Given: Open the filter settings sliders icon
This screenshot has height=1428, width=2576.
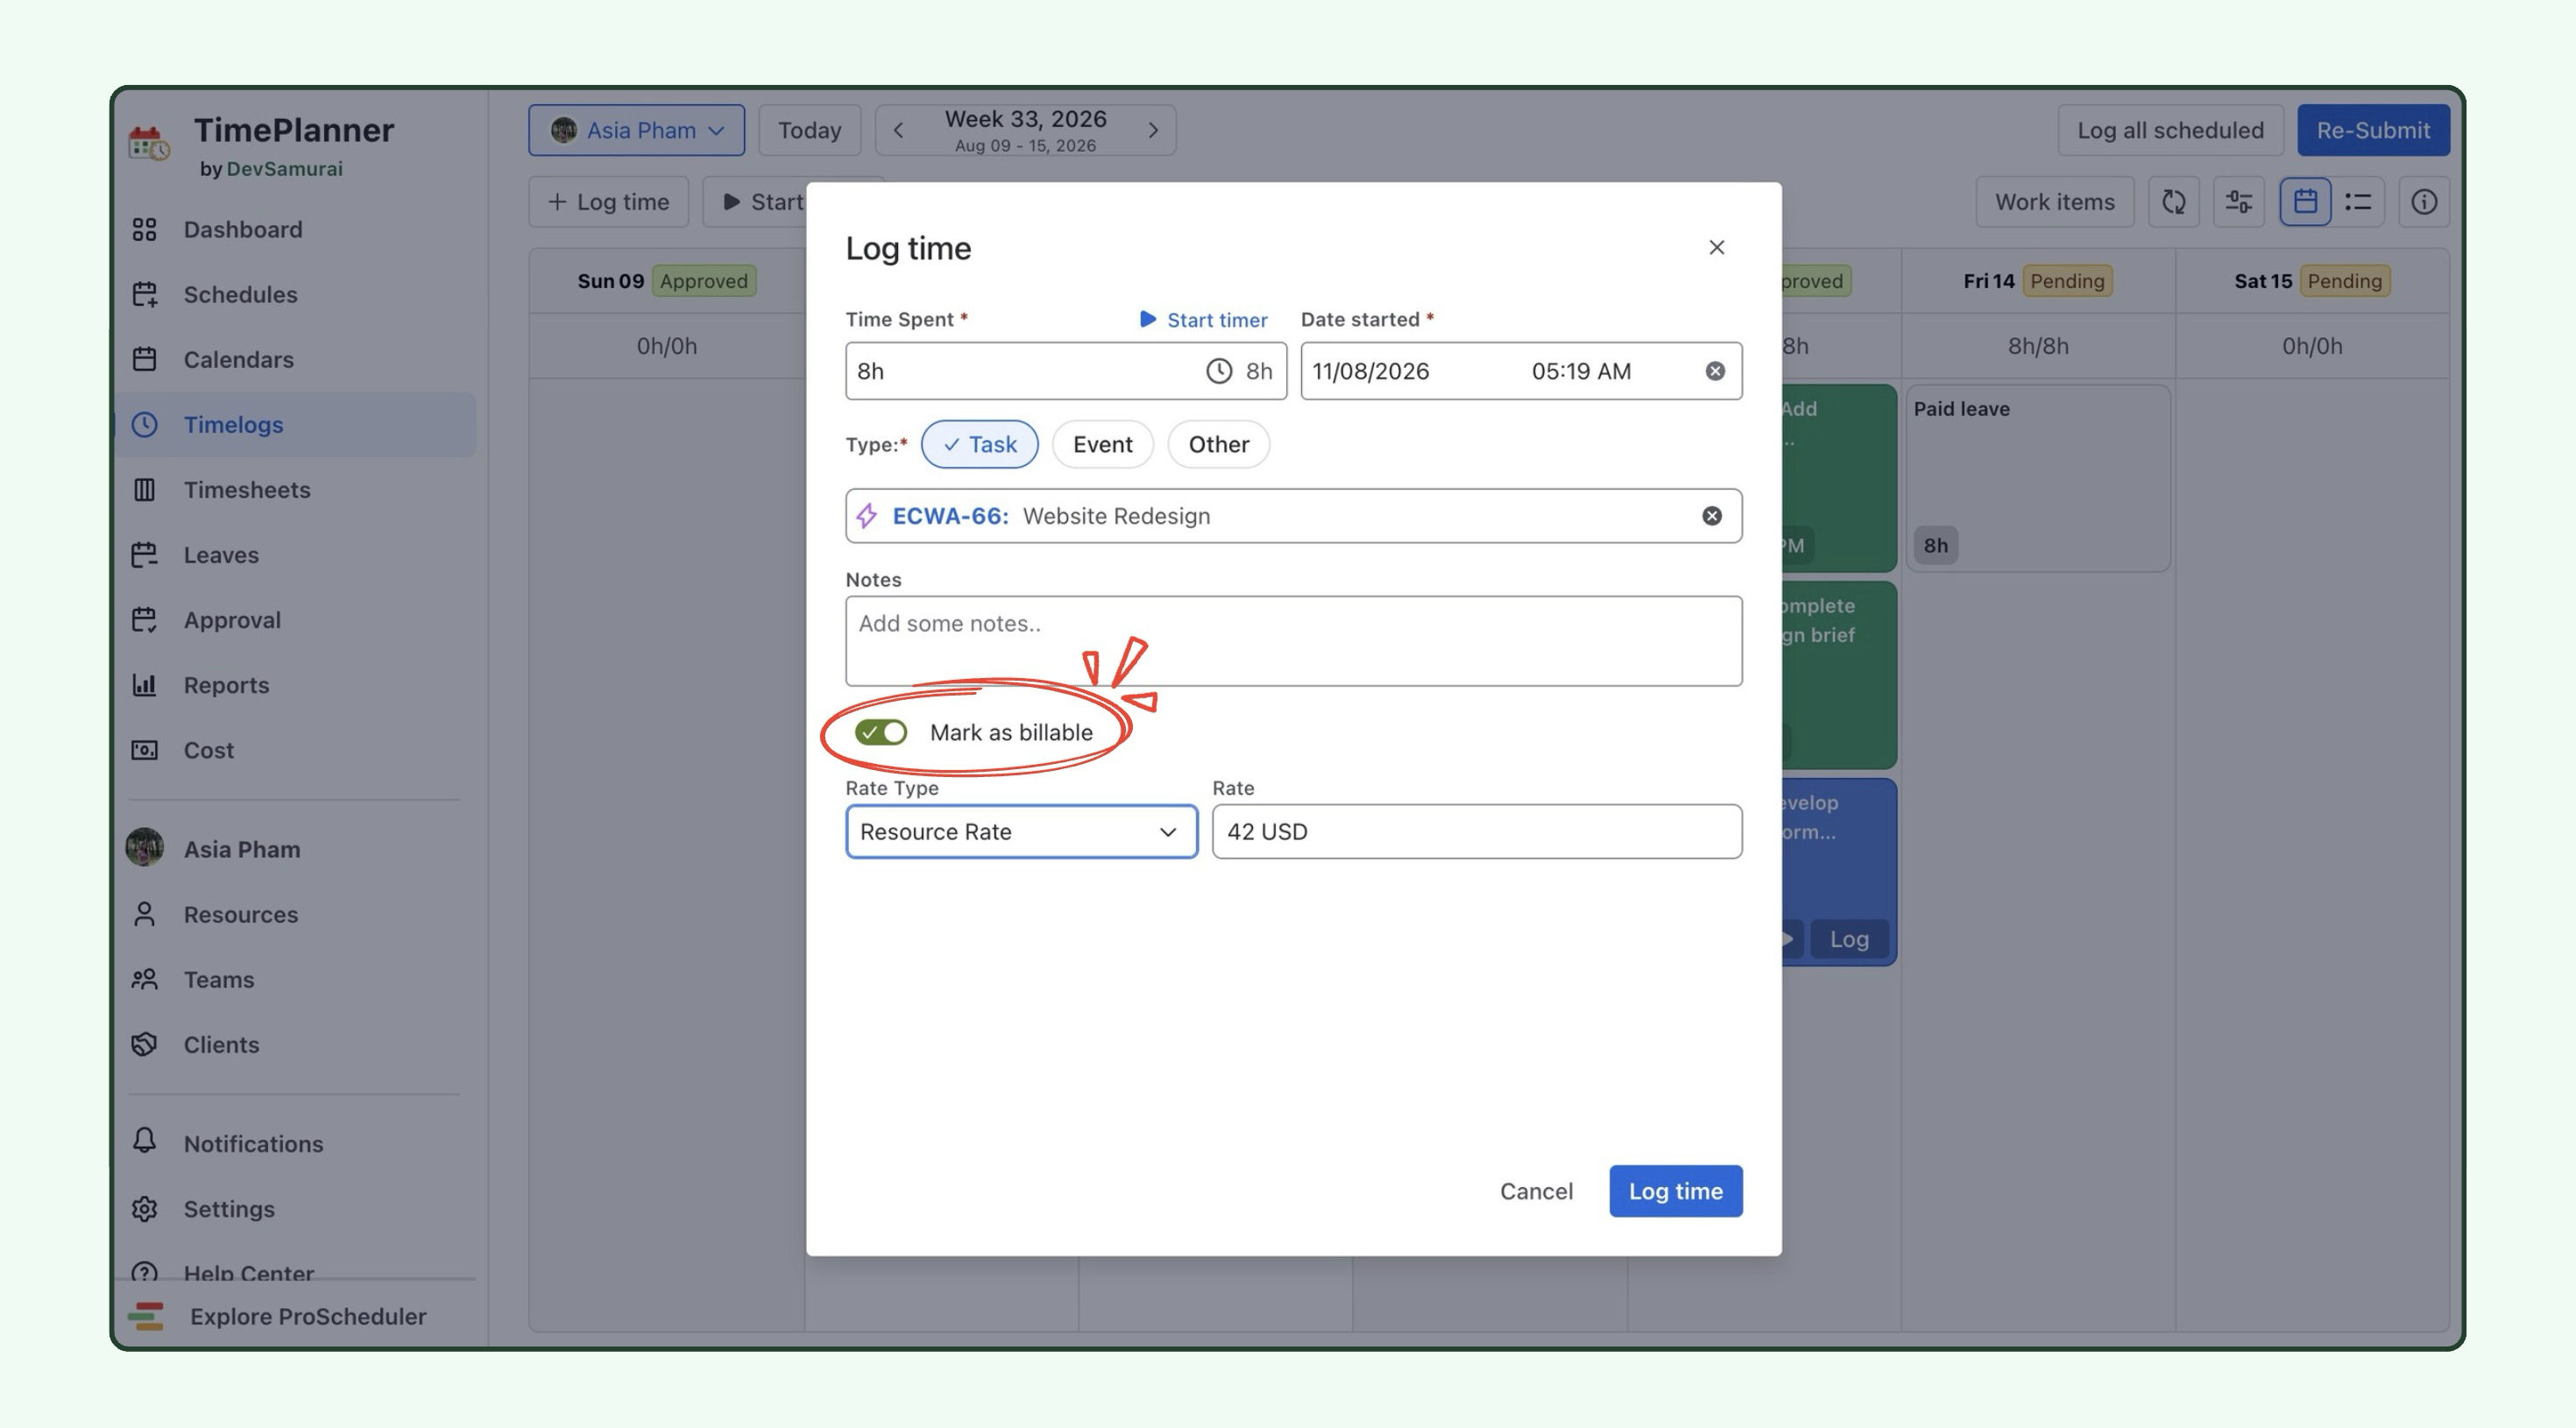Looking at the screenshot, I should (x=2238, y=202).
